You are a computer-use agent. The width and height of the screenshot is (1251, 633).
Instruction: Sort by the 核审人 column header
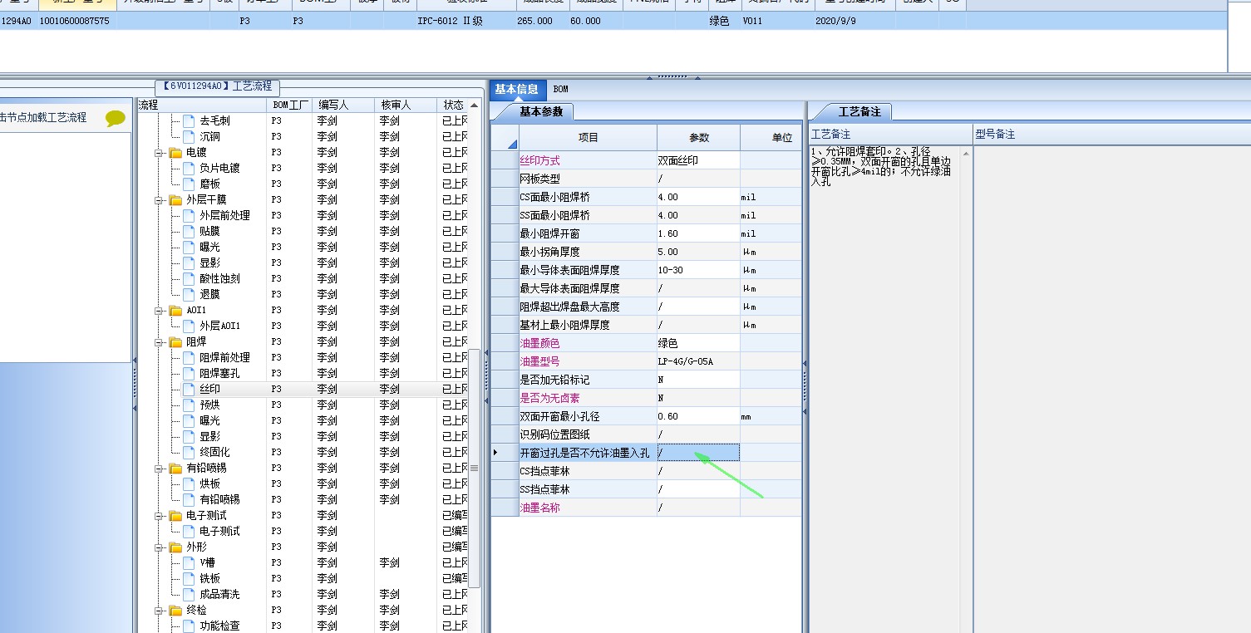point(405,105)
